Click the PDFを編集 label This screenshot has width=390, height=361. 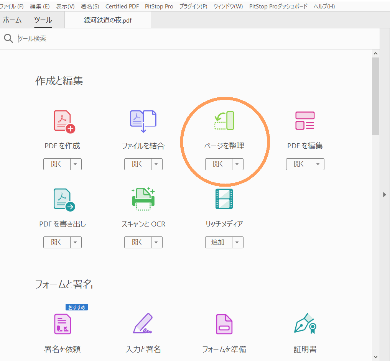pyautogui.click(x=305, y=146)
